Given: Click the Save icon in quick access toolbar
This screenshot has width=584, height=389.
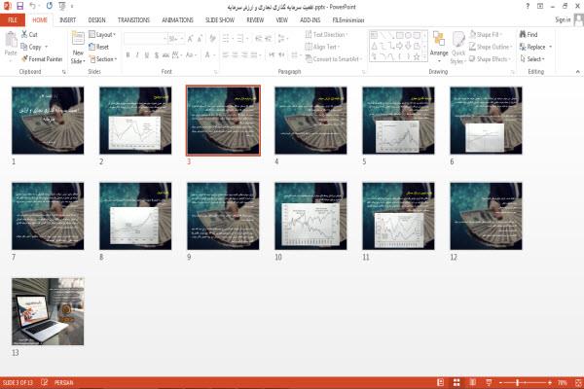Looking at the screenshot, I should (x=20, y=6).
